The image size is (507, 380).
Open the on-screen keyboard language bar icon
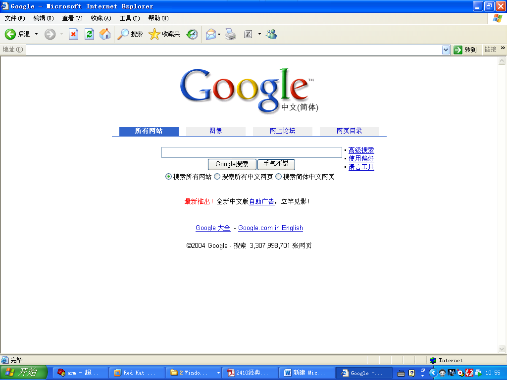(401, 373)
